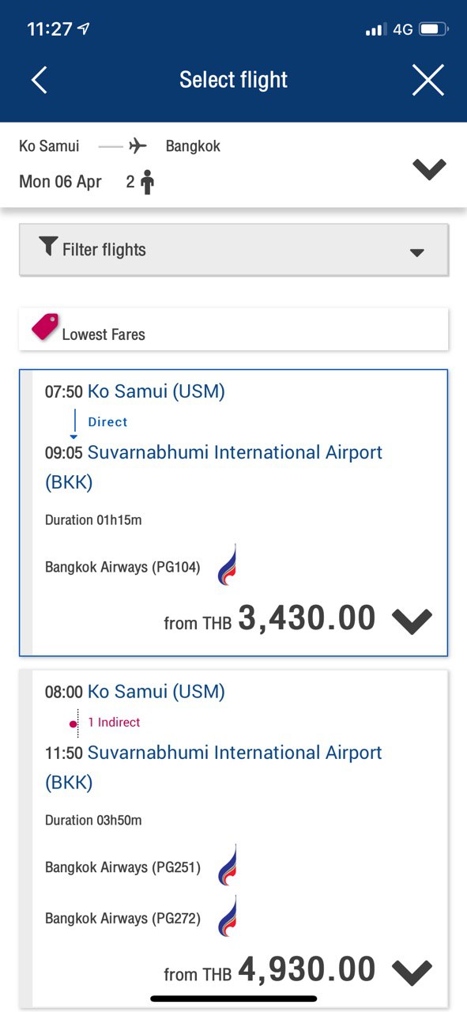Expand fares for the THB 4,930.00 flight

click(412, 972)
